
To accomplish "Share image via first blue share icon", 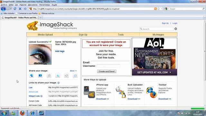I will 32,75.
